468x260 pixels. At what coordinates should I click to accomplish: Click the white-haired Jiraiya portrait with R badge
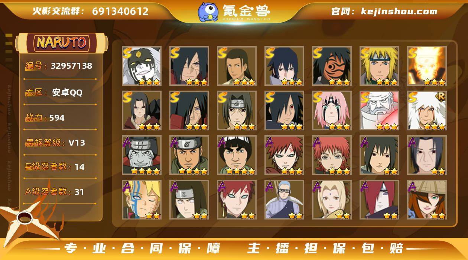click(427, 110)
